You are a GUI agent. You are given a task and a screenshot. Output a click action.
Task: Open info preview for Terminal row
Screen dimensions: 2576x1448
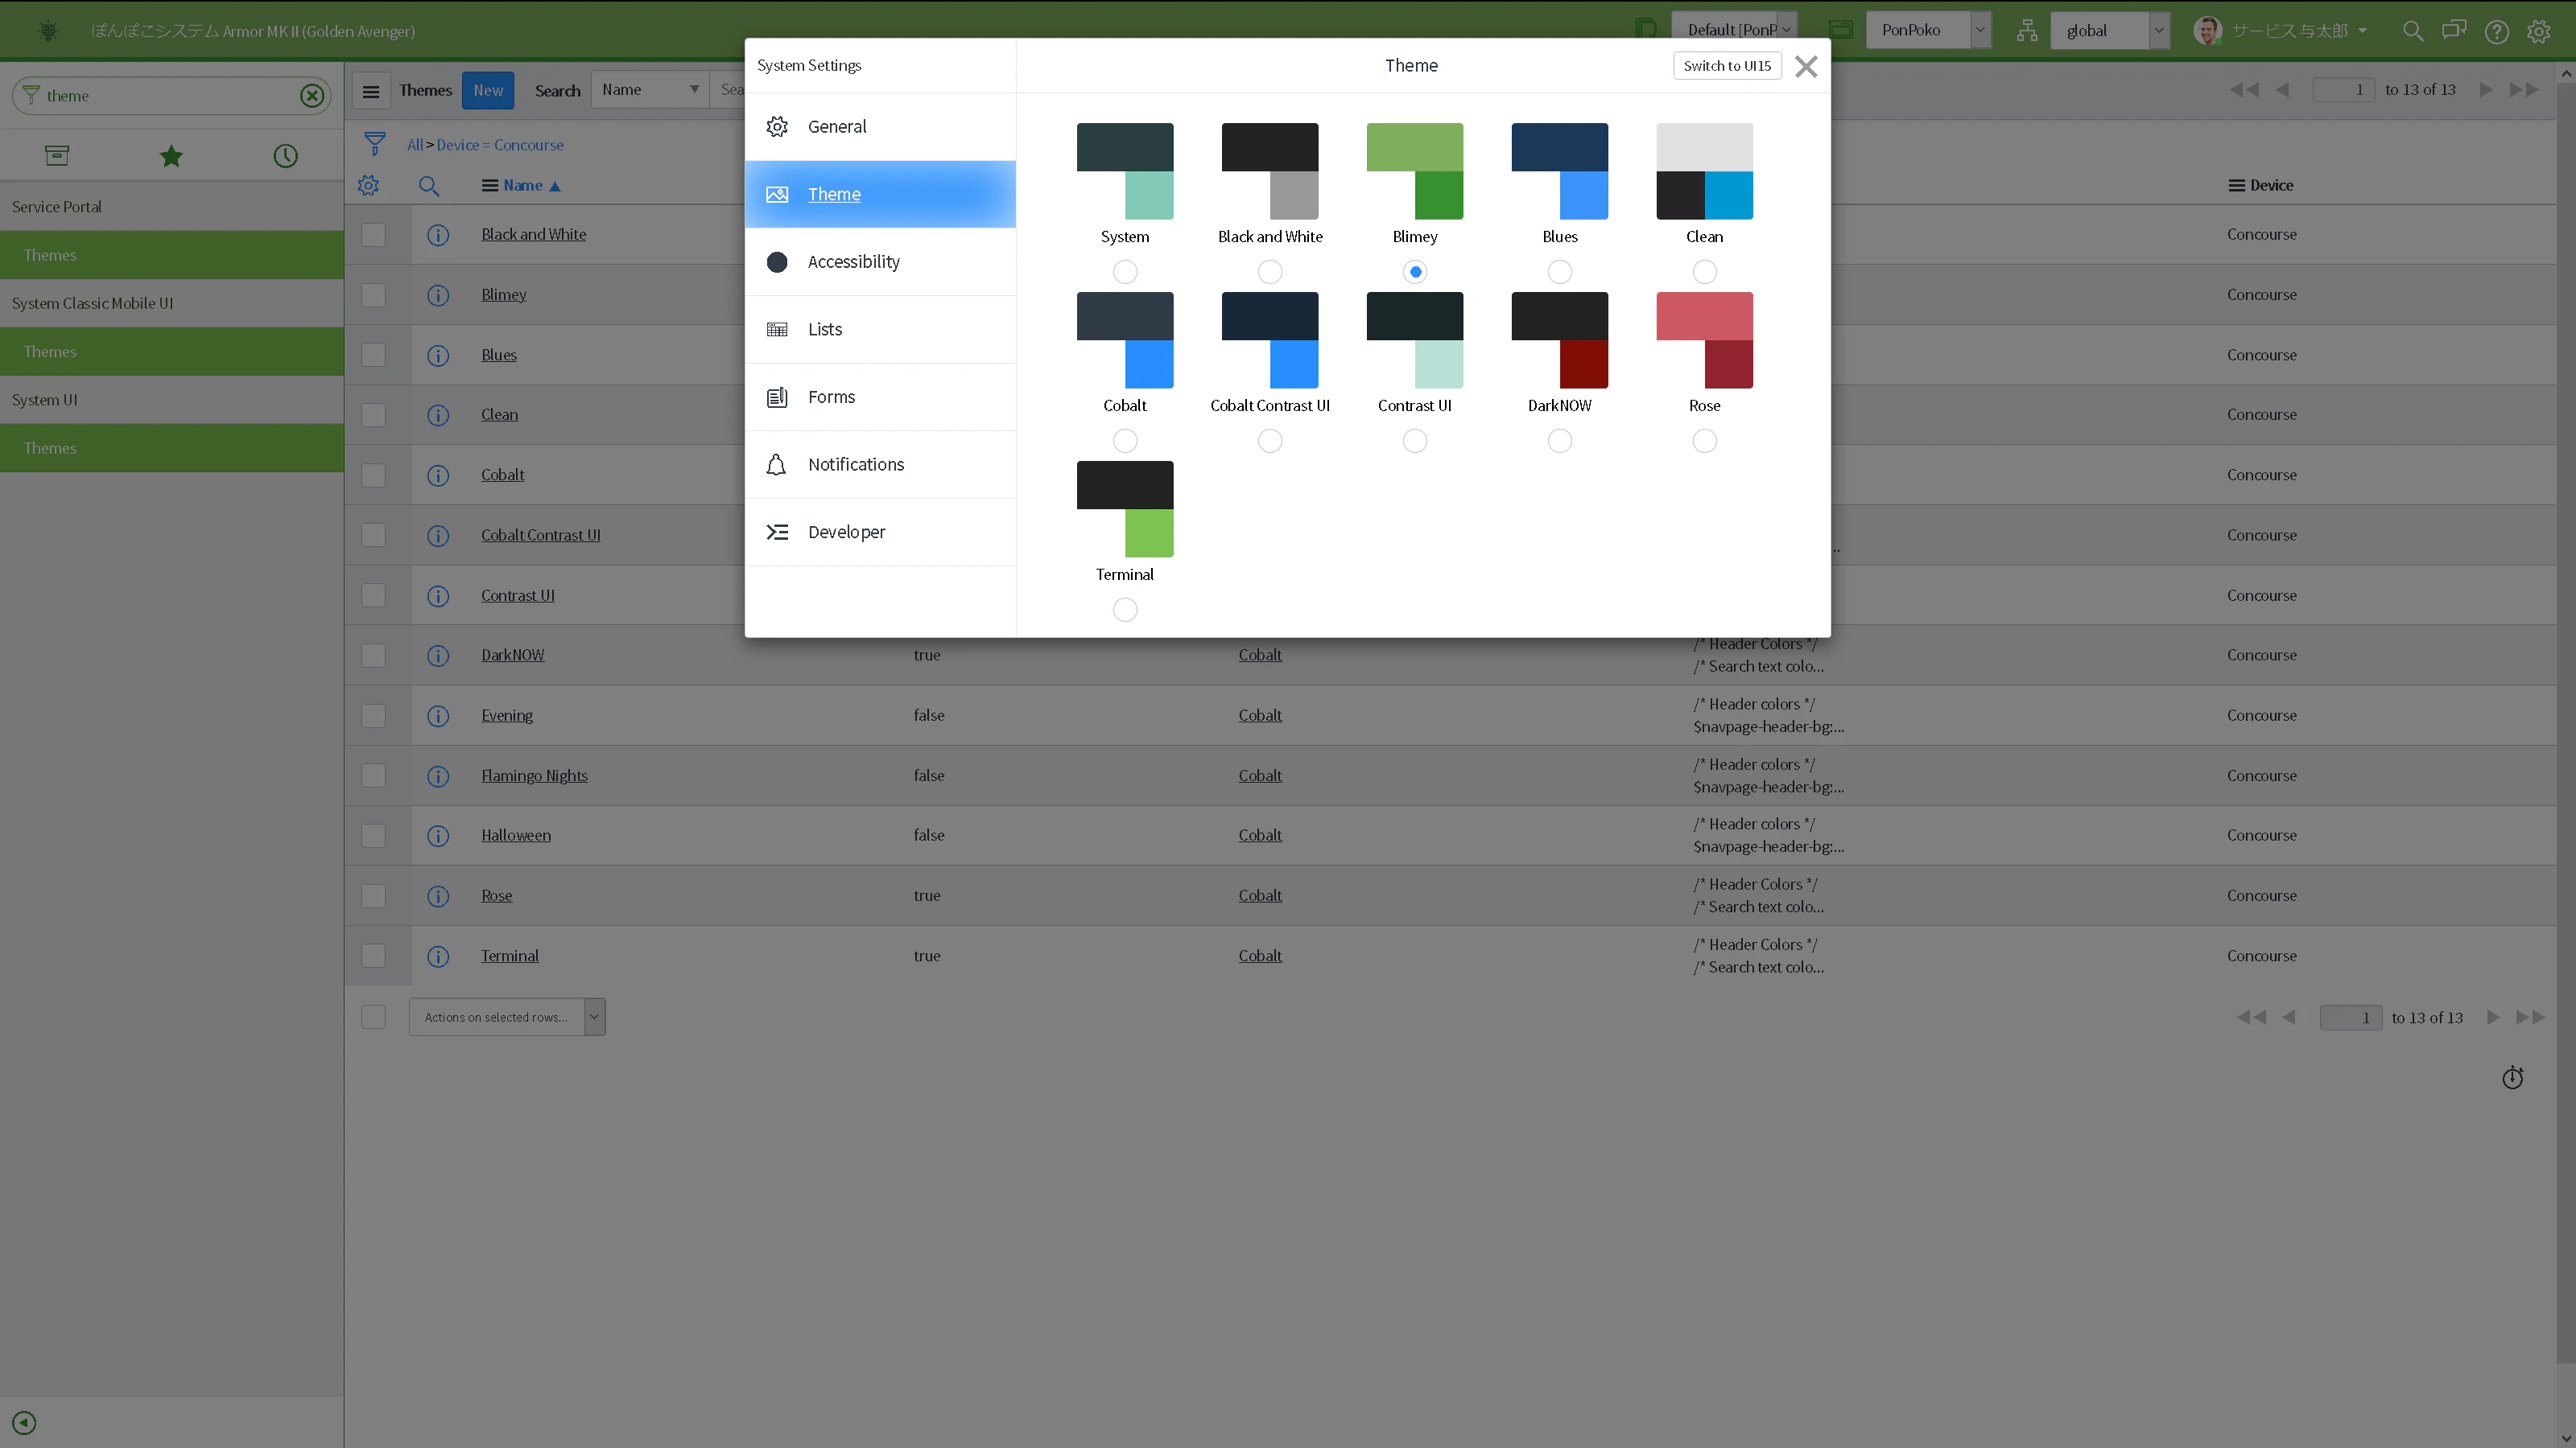[438, 956]
